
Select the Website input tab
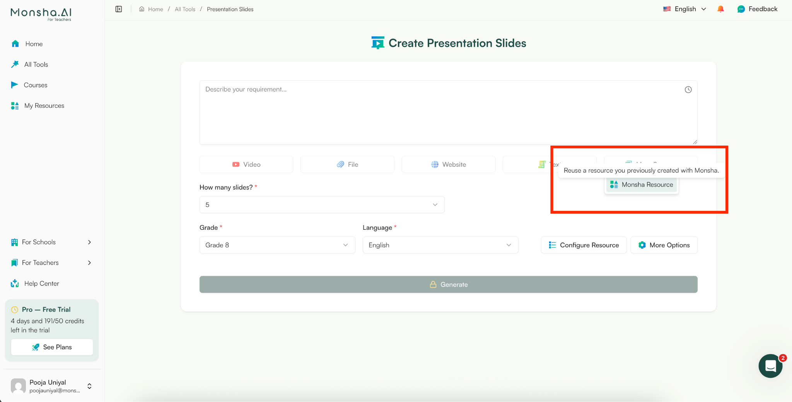pyautogui.click(x=448, y=164)
